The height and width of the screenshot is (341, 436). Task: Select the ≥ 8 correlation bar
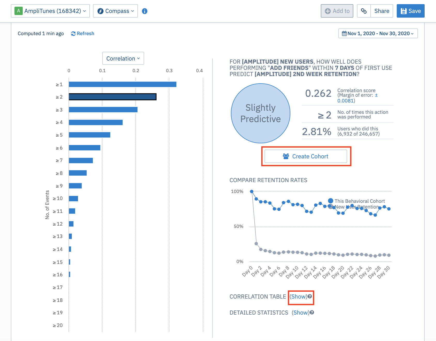pos(78,173)
